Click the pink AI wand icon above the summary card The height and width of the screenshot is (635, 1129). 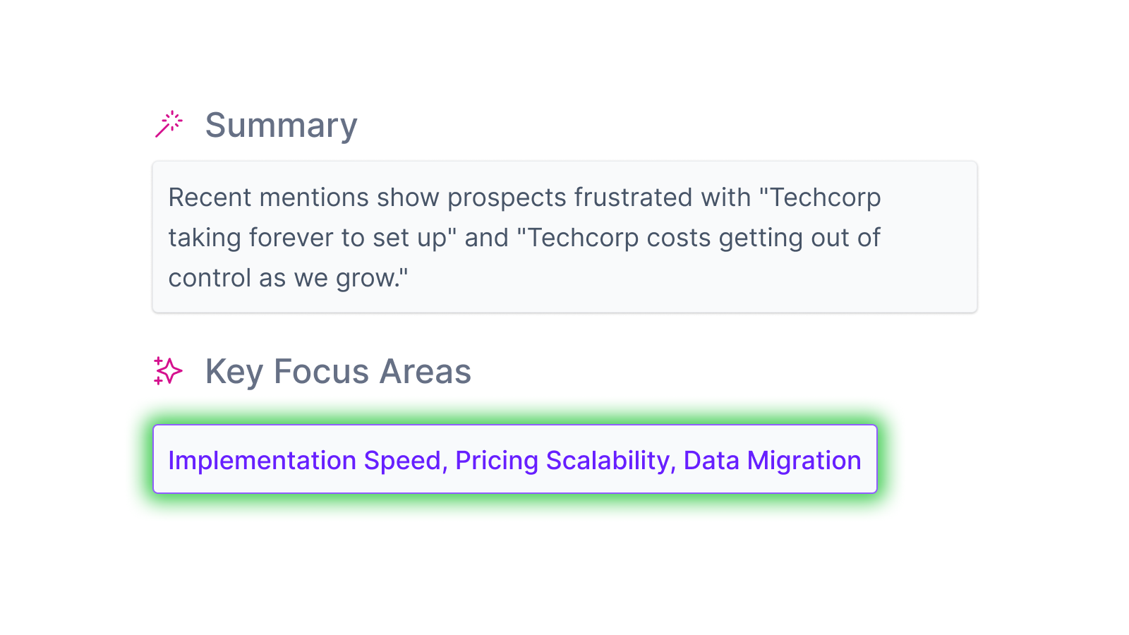pos(169,124)
